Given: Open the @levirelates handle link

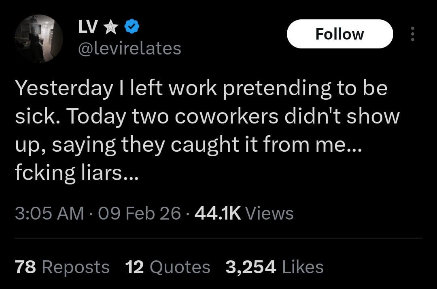Looking at the screenshot, I should point(129,48).
